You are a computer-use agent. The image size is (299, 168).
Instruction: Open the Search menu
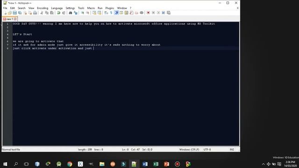(x=21, y=8)
